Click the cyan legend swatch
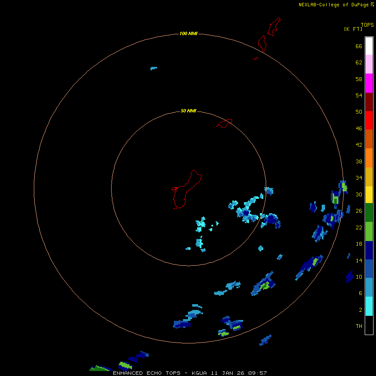The image size is (376, 376). click(x=369, y=306)
